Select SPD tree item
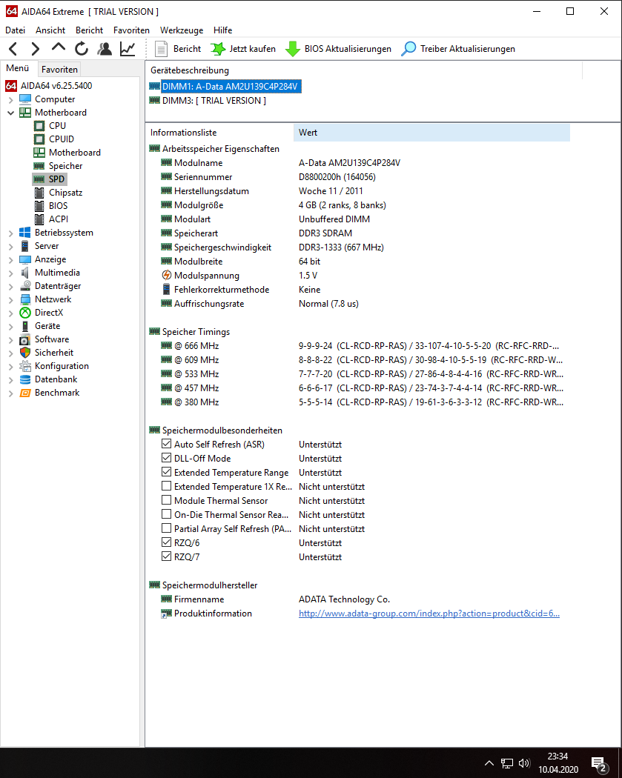This screenshot has width=622, height=778. [50, 179]
